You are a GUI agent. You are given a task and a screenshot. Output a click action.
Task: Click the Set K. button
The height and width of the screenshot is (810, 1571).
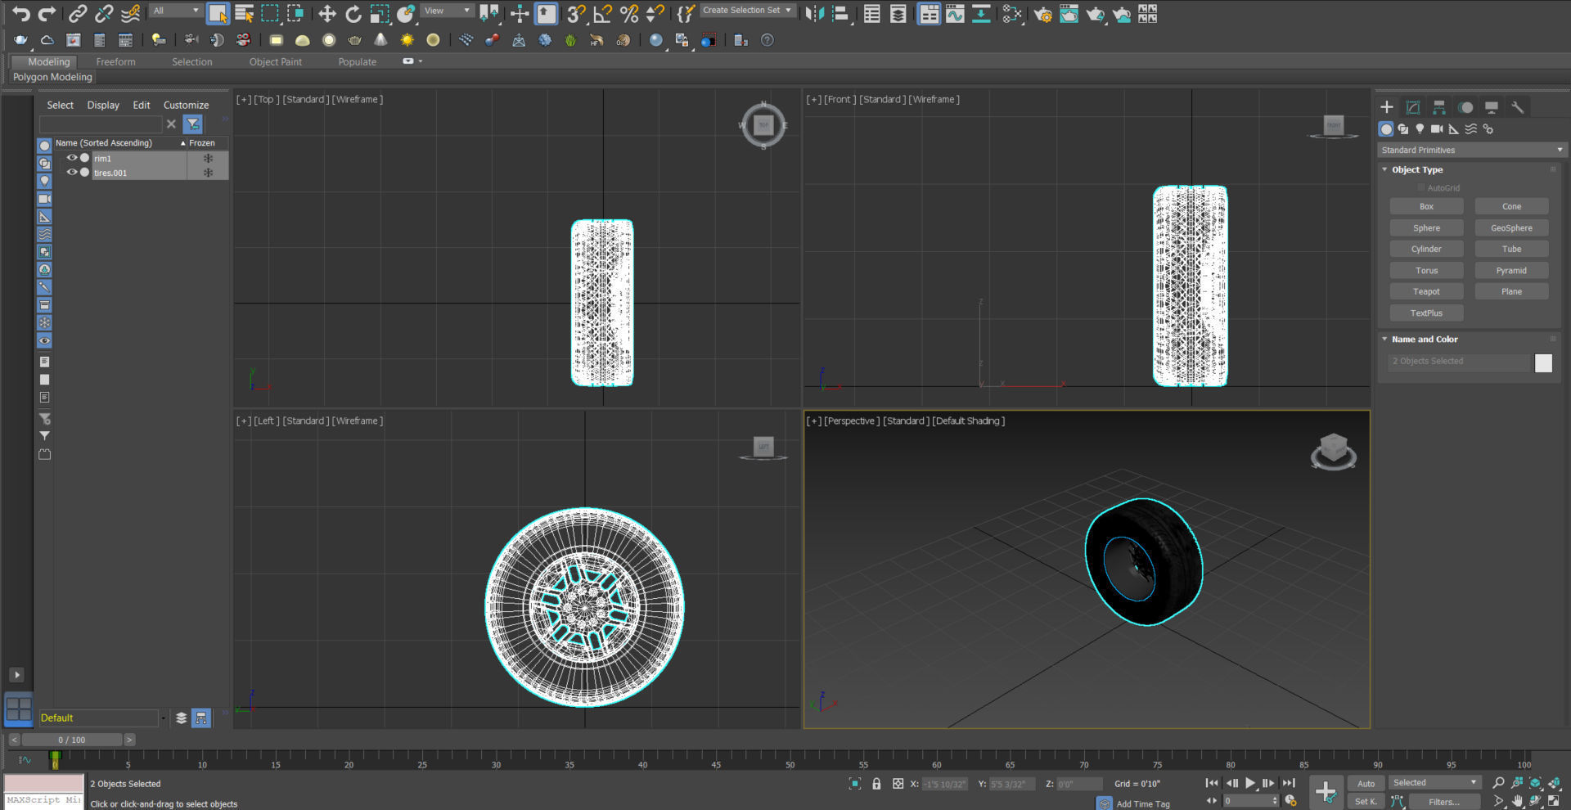1366,802
